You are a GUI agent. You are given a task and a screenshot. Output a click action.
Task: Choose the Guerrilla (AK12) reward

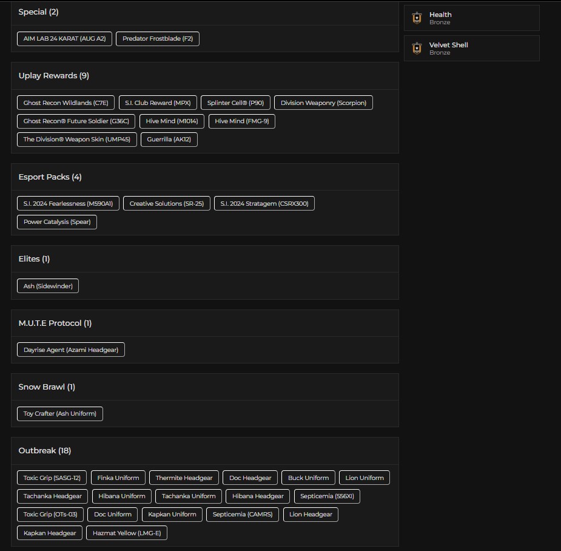[x=169, y=140]
